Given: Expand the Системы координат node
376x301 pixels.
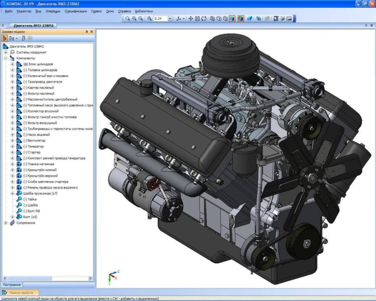Looking at the screenshot, I should [x=6, y=52].
